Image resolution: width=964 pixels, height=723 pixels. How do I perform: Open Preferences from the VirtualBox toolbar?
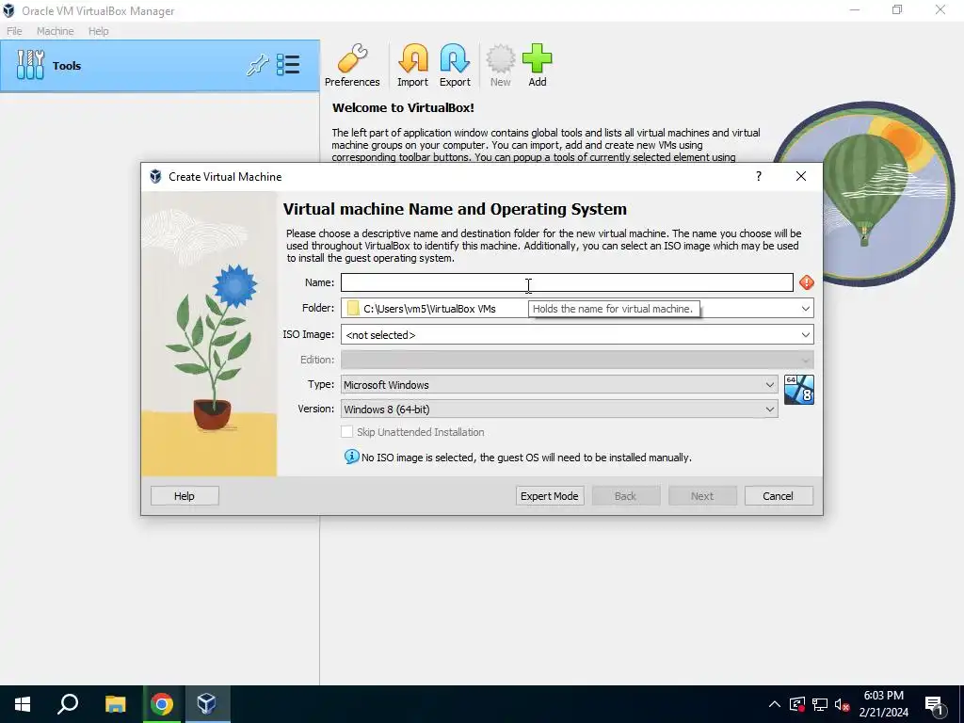tap(352, 65)
